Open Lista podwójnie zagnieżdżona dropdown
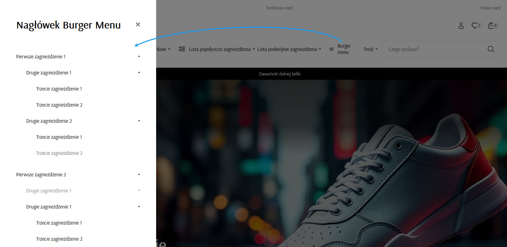Image resolution: width=507 pixels, height=247 pixels. click(289, 49)
